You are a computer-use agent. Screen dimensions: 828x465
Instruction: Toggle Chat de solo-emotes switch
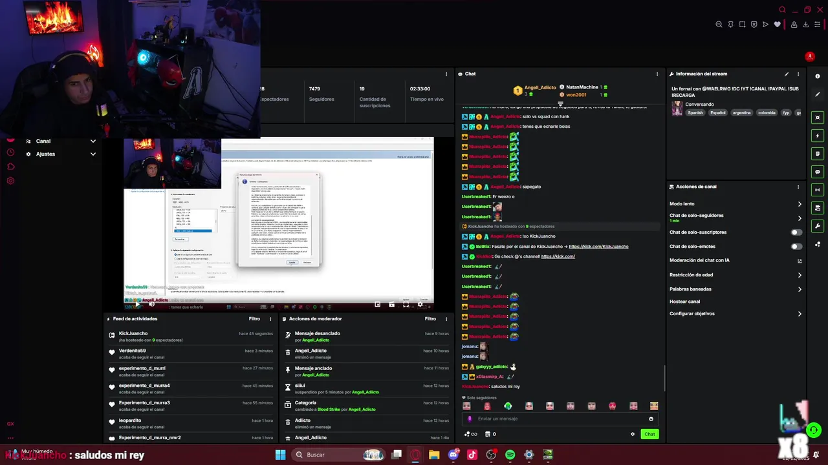pyautogui.click(x=796, y=247)
